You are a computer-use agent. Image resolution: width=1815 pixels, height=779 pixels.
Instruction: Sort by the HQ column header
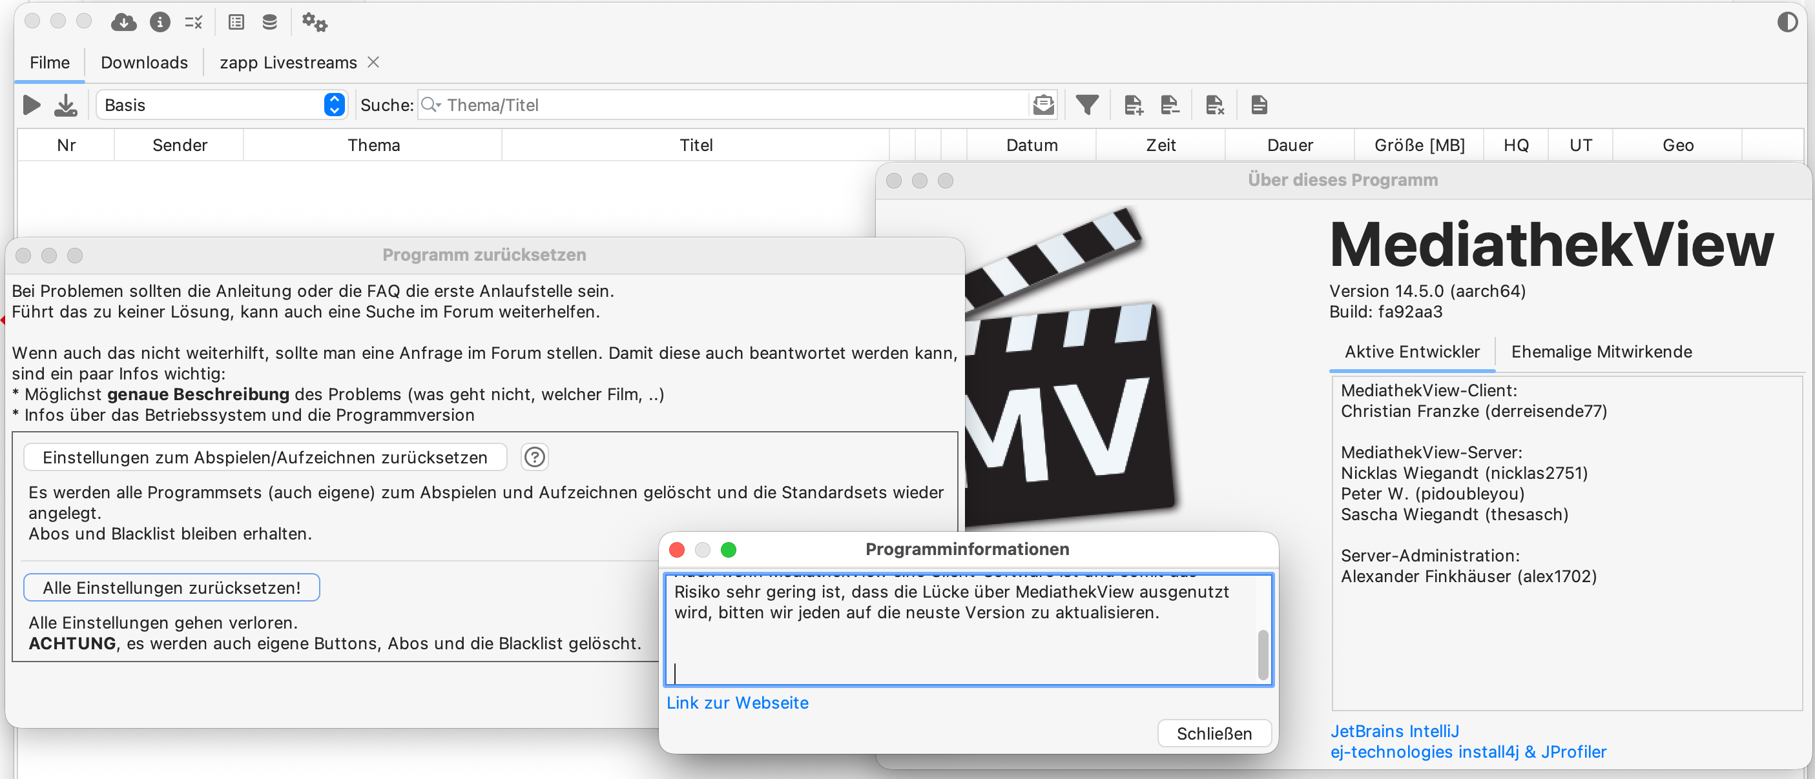(1515, 145)
